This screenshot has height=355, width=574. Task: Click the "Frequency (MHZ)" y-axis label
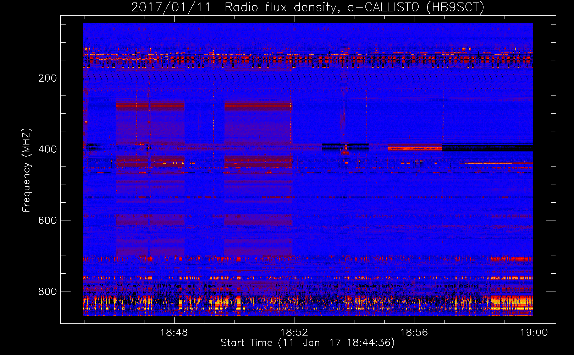(x=27, y=170)
